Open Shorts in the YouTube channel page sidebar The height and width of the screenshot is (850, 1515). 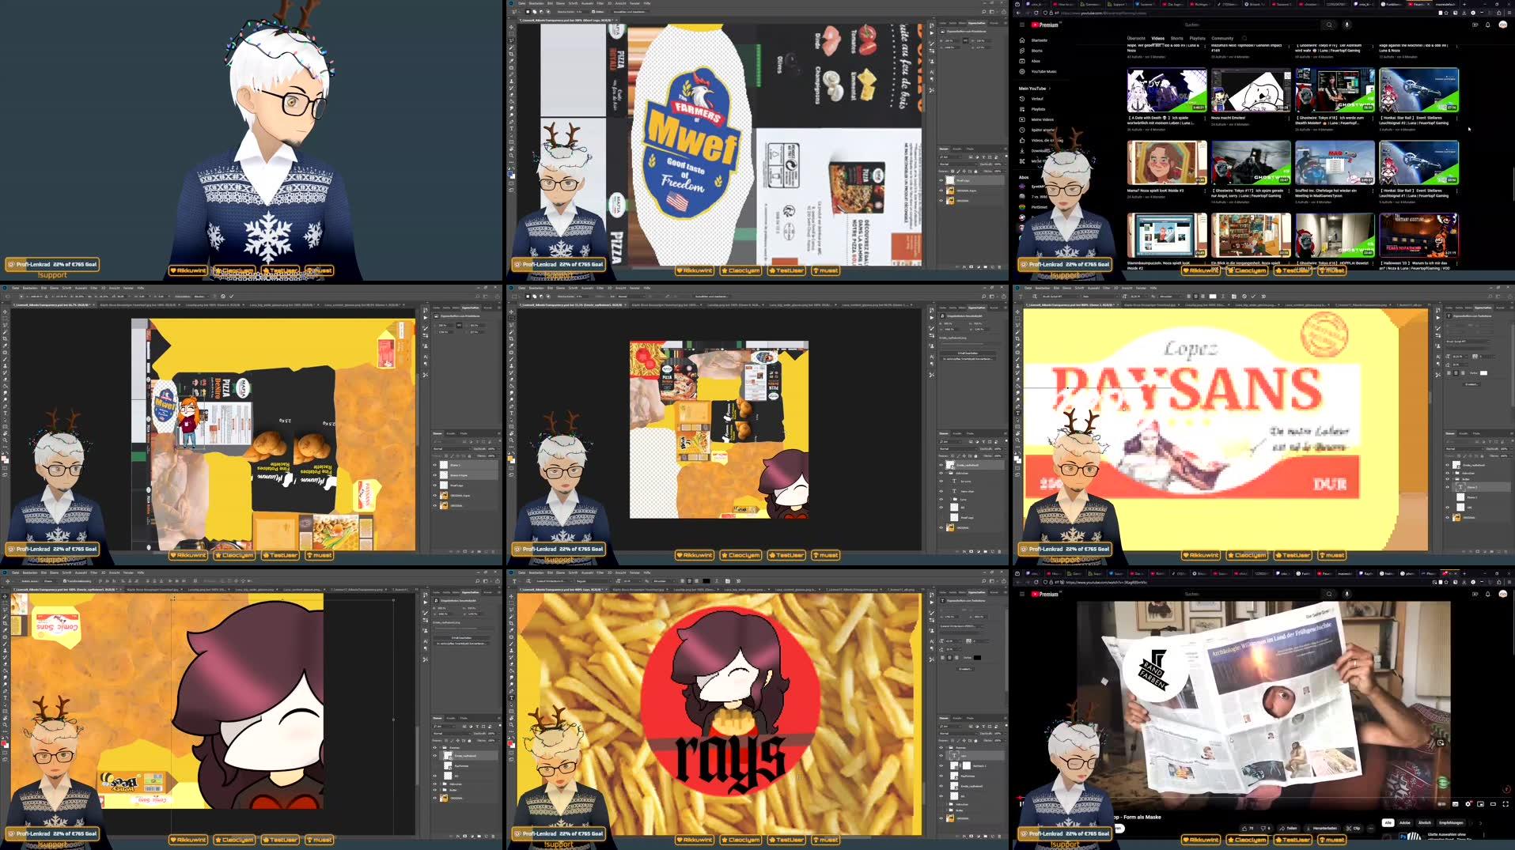pos(1032,51)
